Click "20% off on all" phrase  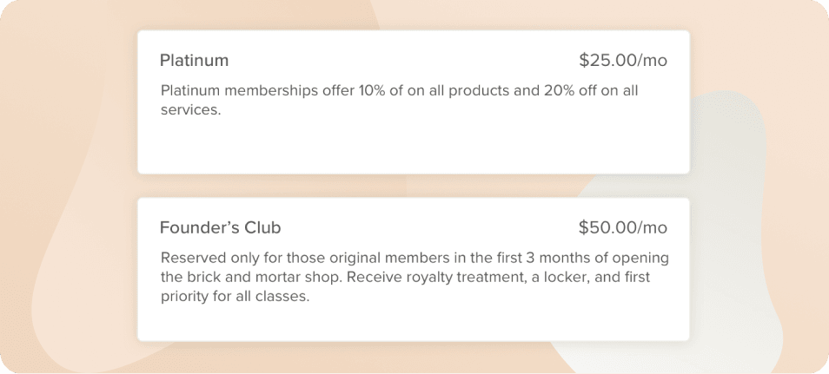point(591,90)
